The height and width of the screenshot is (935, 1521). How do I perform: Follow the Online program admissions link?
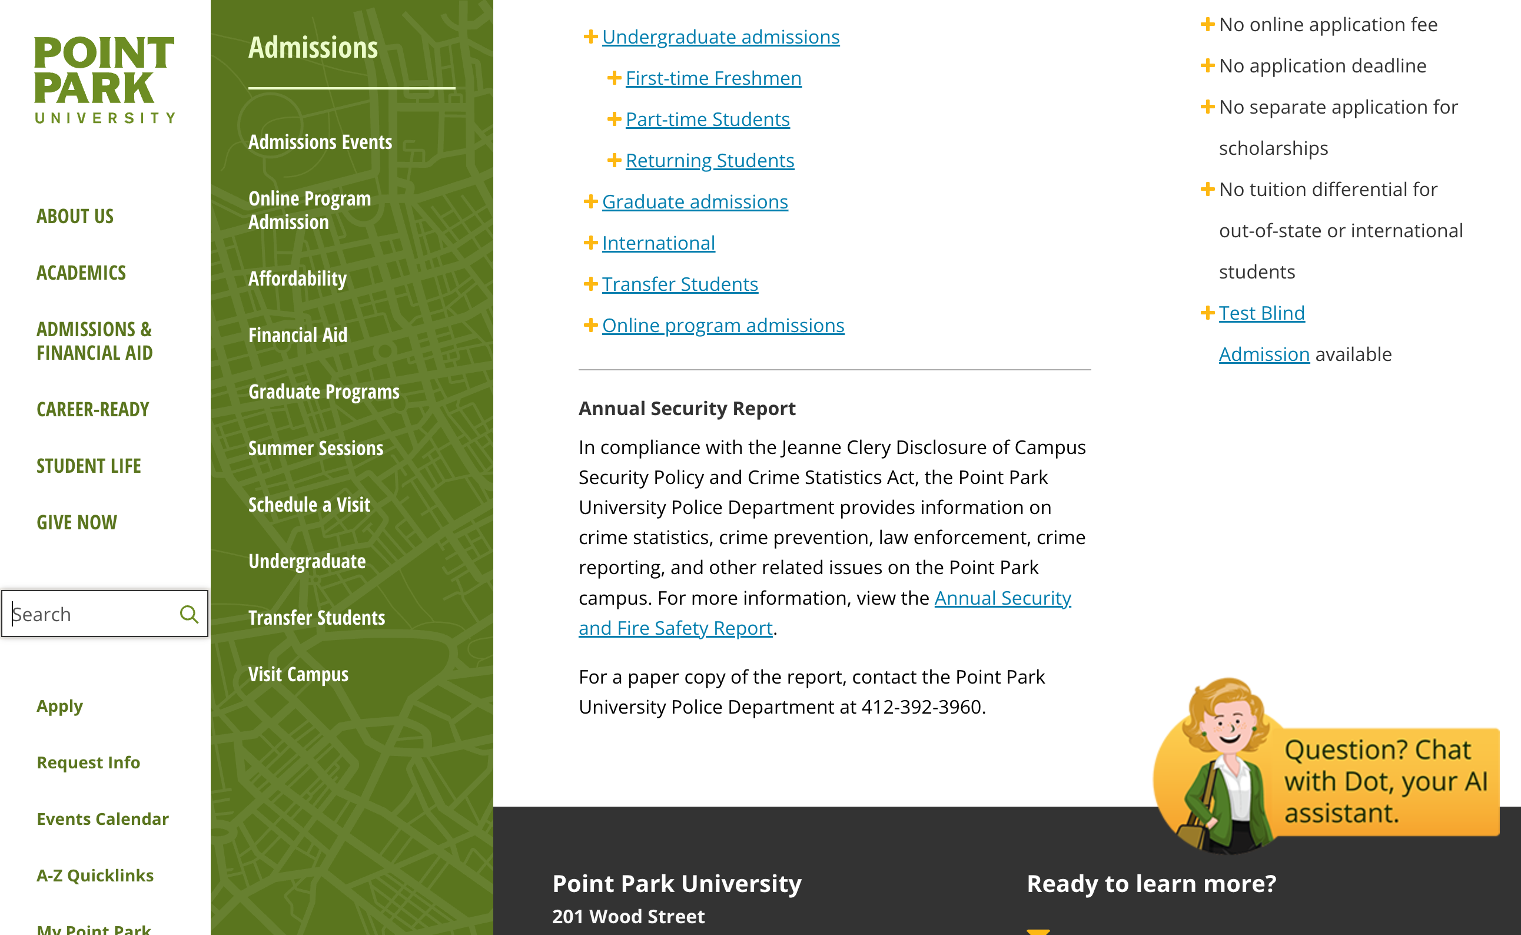[x=723, y=326]
